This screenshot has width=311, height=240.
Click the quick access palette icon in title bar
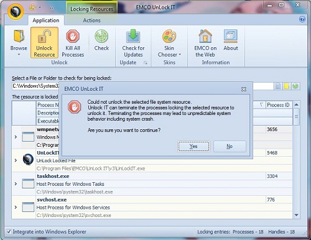coord(32,7)
